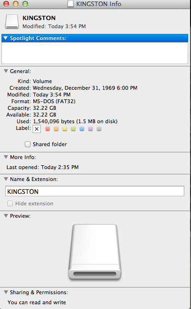The height and width of the screenshot is (309, 191).
Task: Apply the green label color
Action: tap(73, 128)
